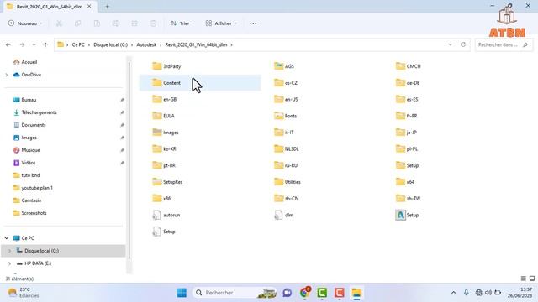Expand the OneDrive tree node
This screenshot has height=302, width=538.
[x=7, y=75]
